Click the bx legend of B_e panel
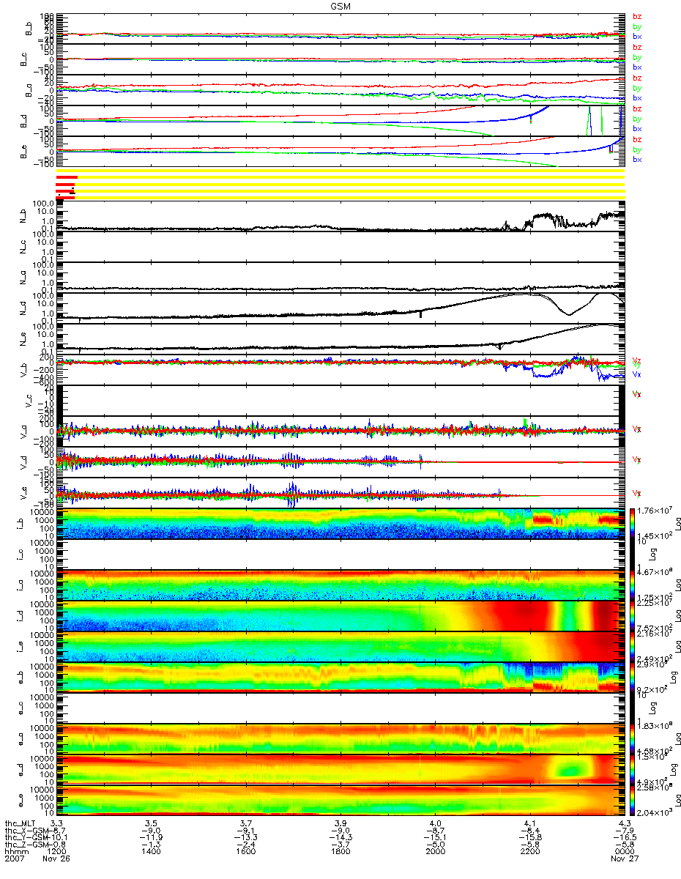Image resolution: width=681 pixels, height=879 pixels. [x=637, y=159]
